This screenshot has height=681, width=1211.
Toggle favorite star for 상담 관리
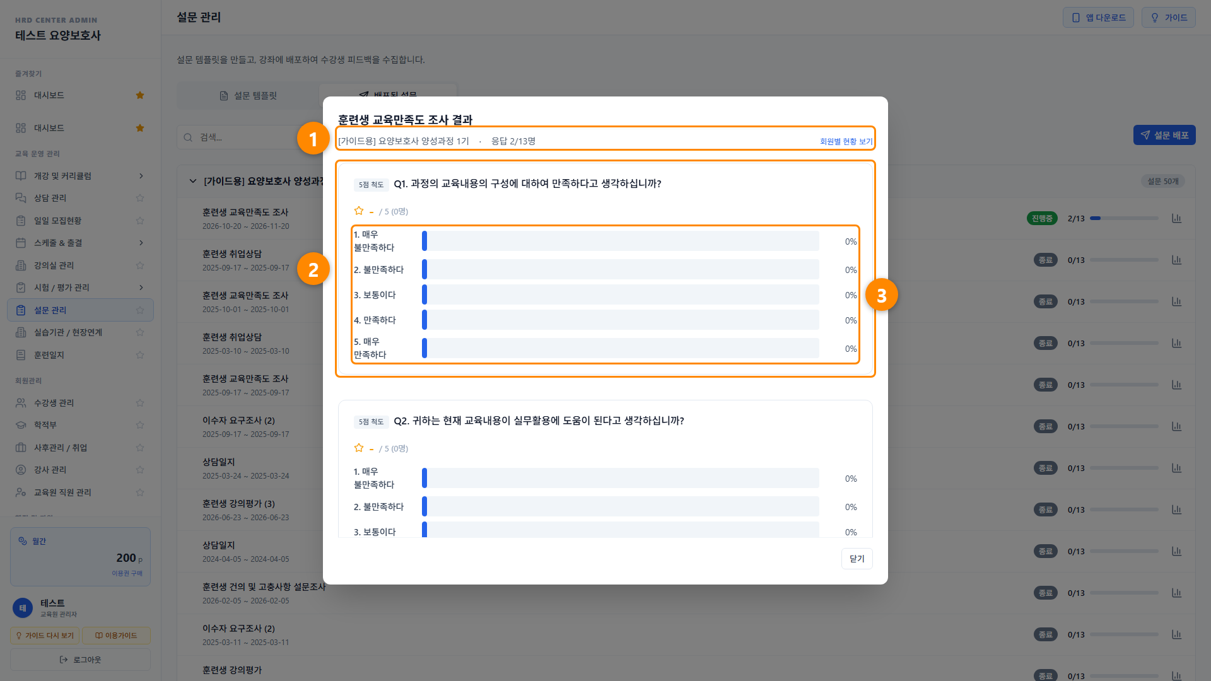tap(140, 198)
